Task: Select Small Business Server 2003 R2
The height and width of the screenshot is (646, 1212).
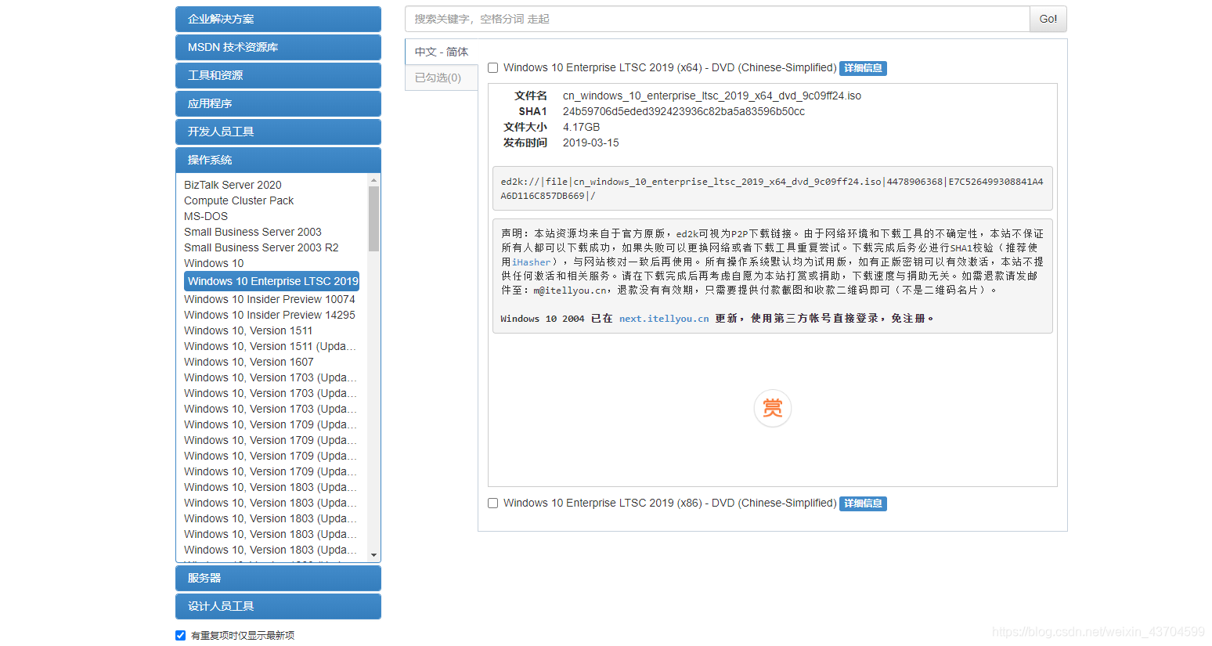Action: click(x=262, y=247)
